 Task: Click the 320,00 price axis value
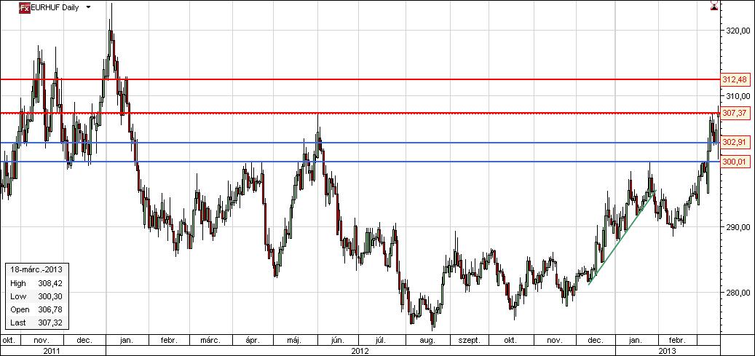coord(738,31)
